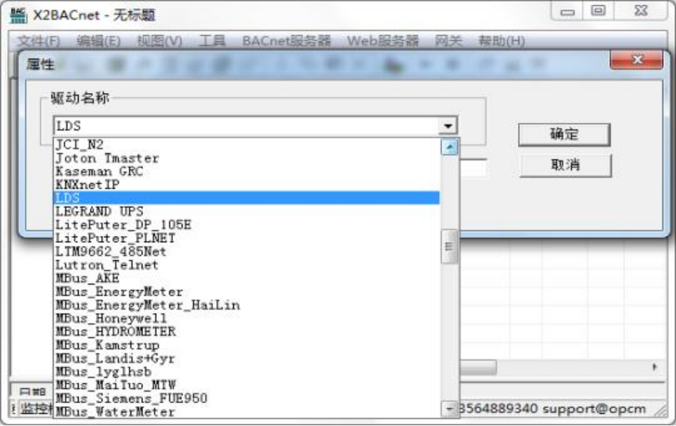Minimize the X2BACnet window
Viewport: 676px width, 426px height.
[567, 11]
